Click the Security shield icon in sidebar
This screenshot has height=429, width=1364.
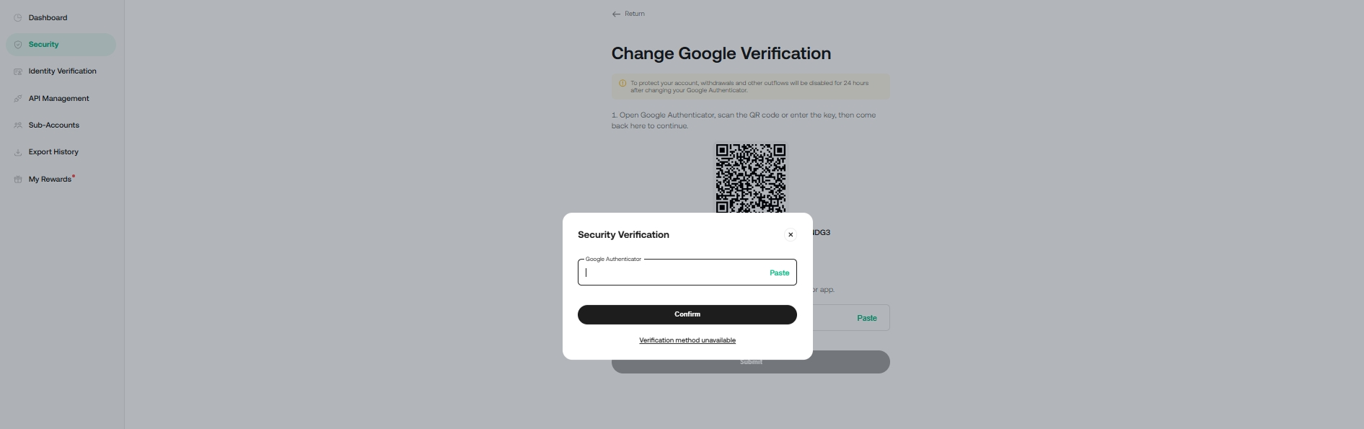click(x=18, y=45)
